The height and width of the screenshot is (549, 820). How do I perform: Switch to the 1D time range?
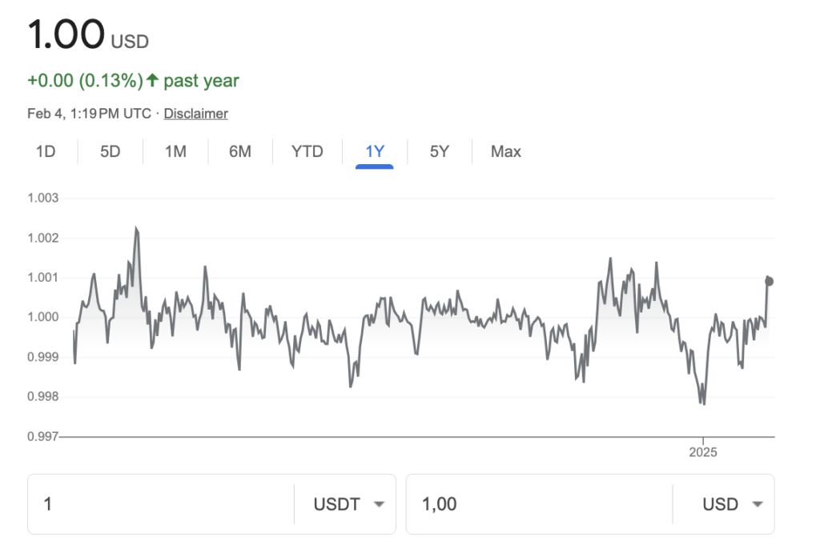tap(46, 151)
